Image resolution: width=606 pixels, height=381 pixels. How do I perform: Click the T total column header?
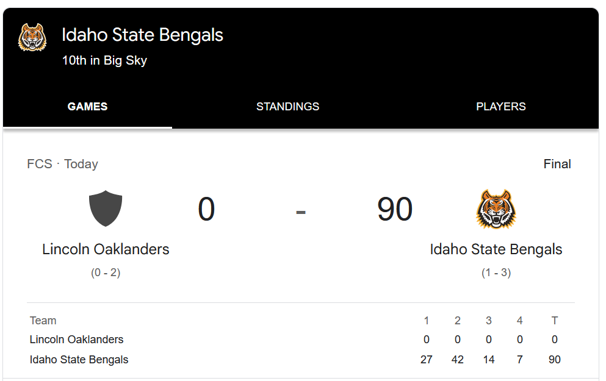[555, 321]
